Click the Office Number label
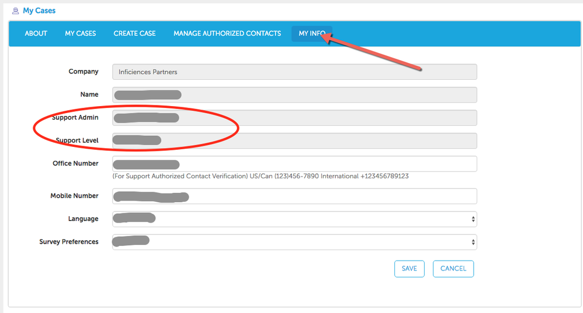583x313 pixels. coord(75,164)
